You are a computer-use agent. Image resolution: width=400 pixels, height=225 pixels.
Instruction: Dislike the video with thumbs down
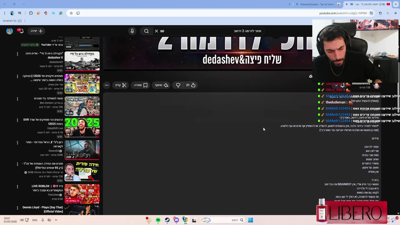click(x=178, y=85)
